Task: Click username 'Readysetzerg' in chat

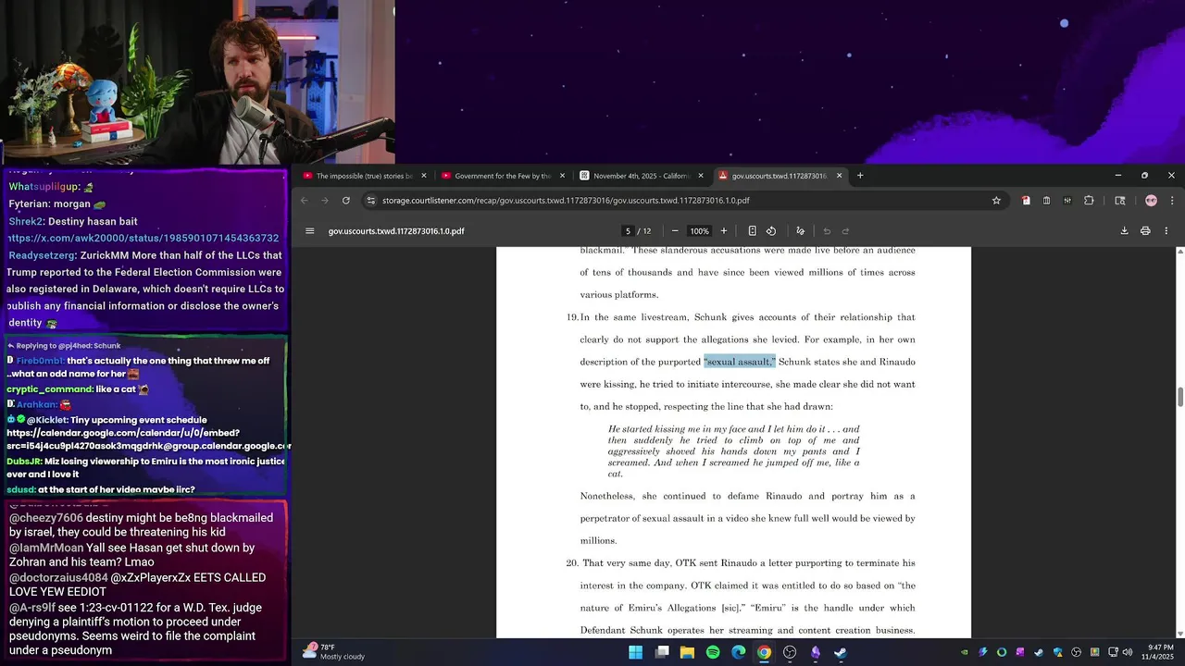Action: 42,255
